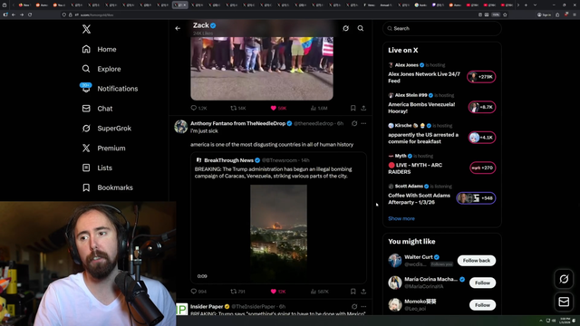The width and height of the screenshot is (580, 326).
Task: Go back with the profile back arrow
Action: point(178,28)
